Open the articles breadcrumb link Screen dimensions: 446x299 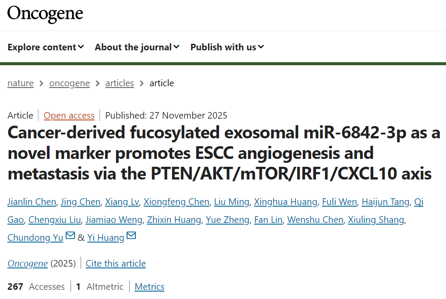[120, 83]
